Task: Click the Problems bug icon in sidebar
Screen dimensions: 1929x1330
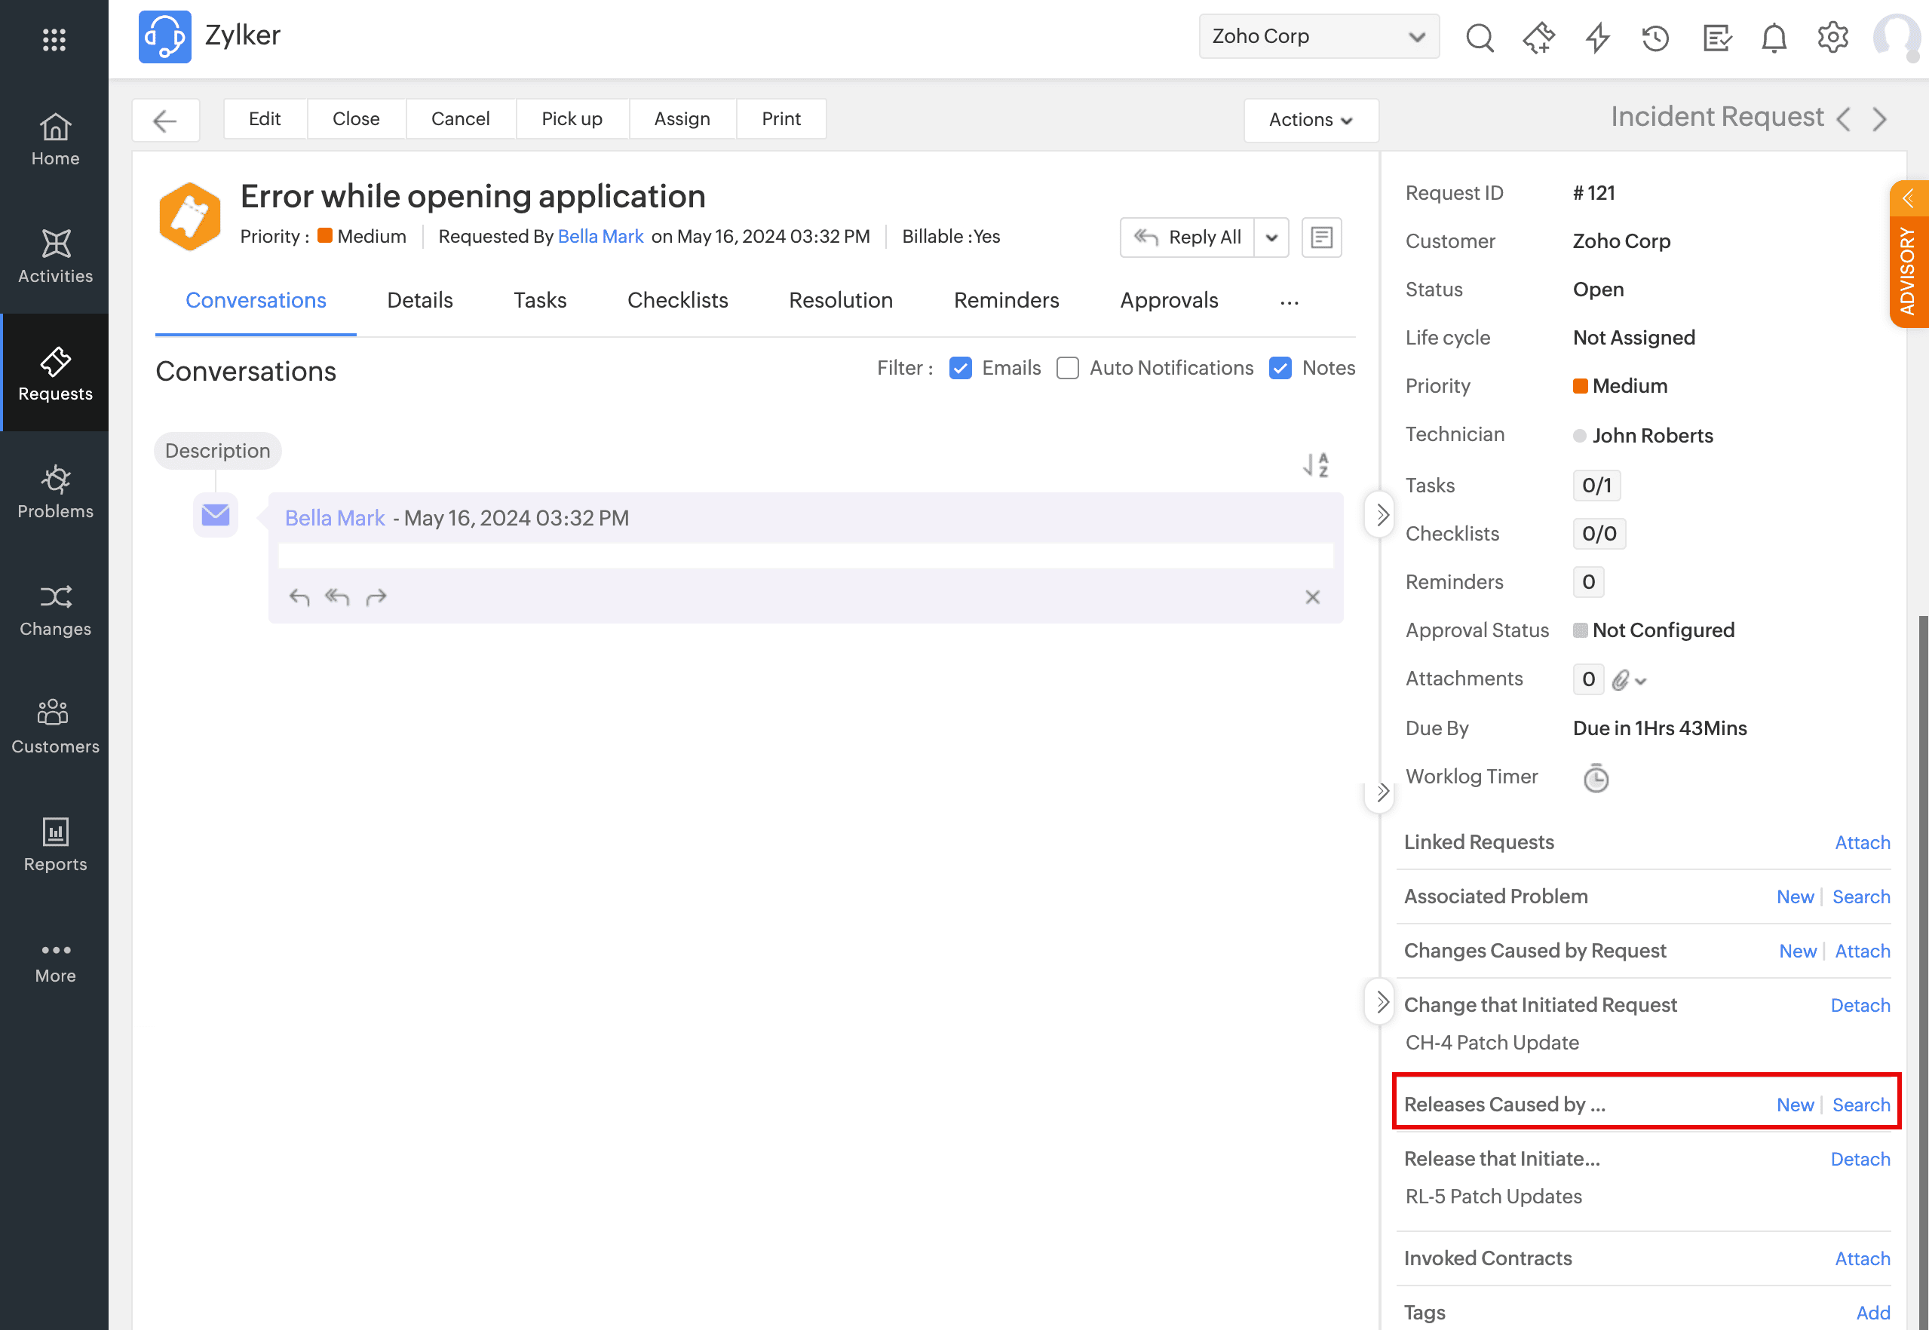Action: coord(55,480)
